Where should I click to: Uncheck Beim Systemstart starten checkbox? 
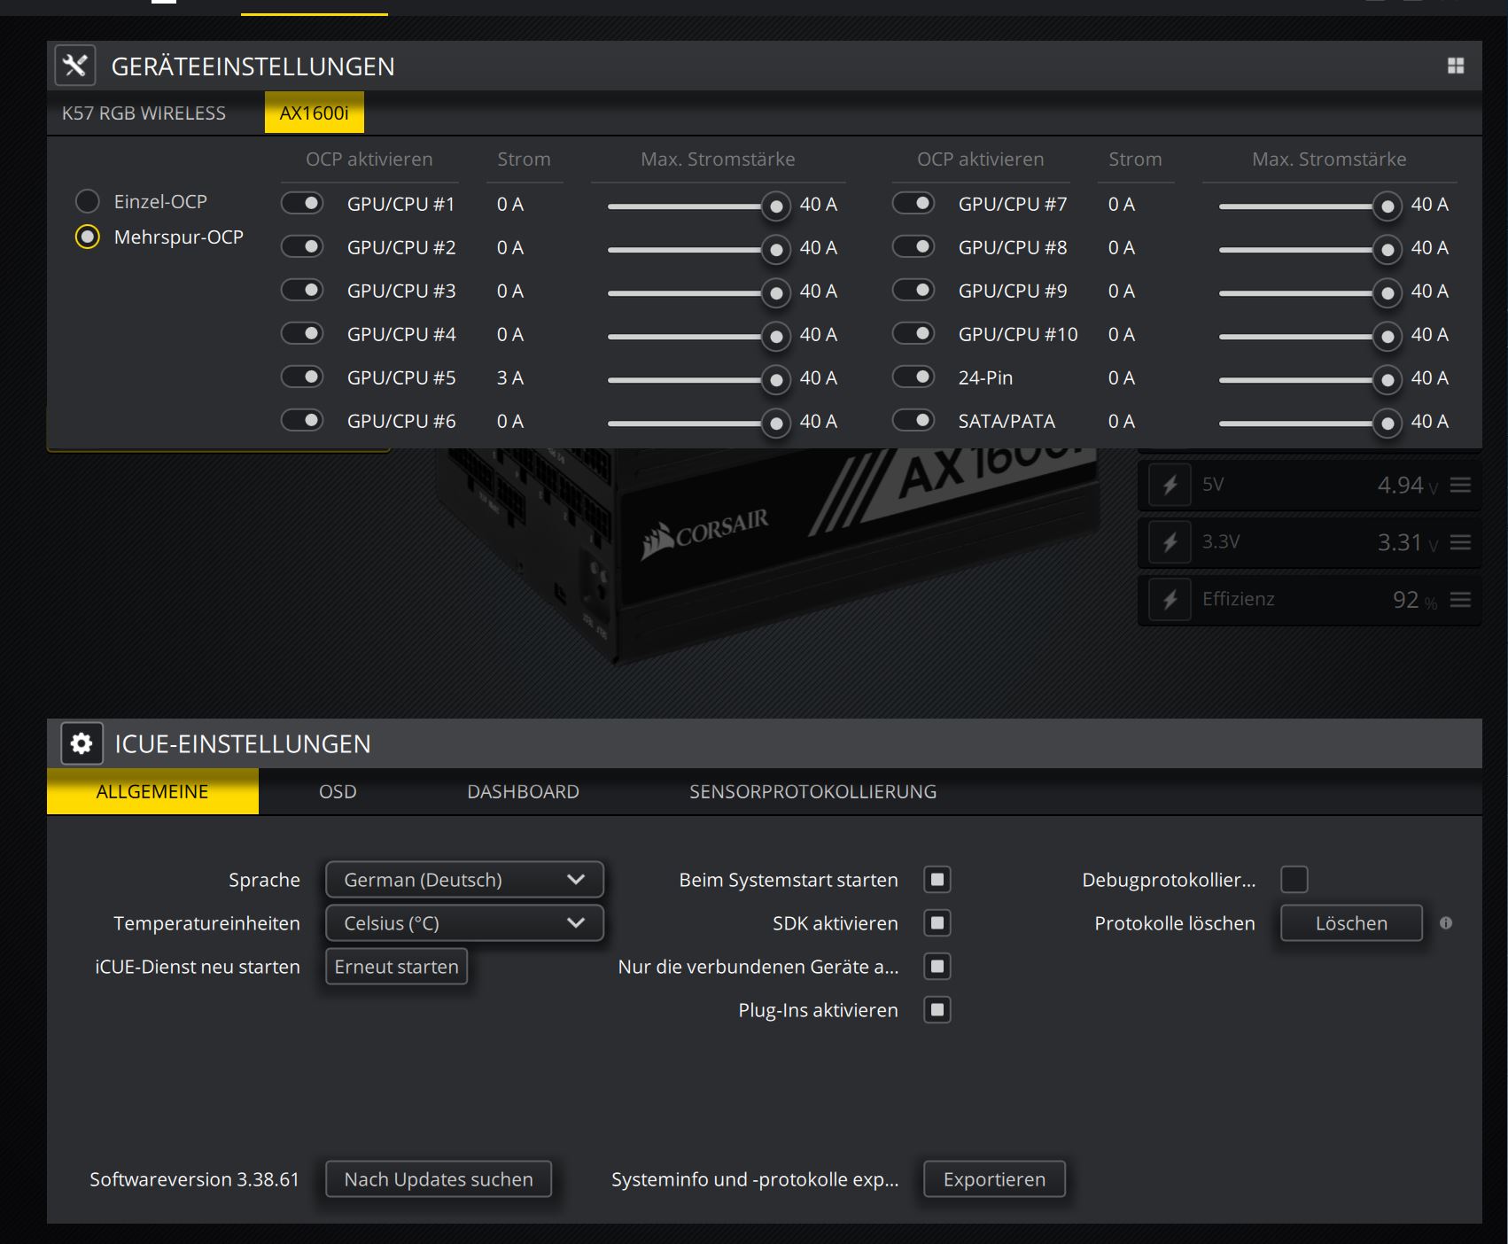pos(937,880)
